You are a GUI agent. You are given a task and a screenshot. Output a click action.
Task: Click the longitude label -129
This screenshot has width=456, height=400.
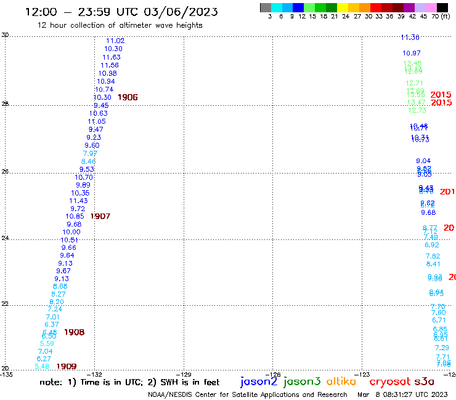click(x=184, y=375)
